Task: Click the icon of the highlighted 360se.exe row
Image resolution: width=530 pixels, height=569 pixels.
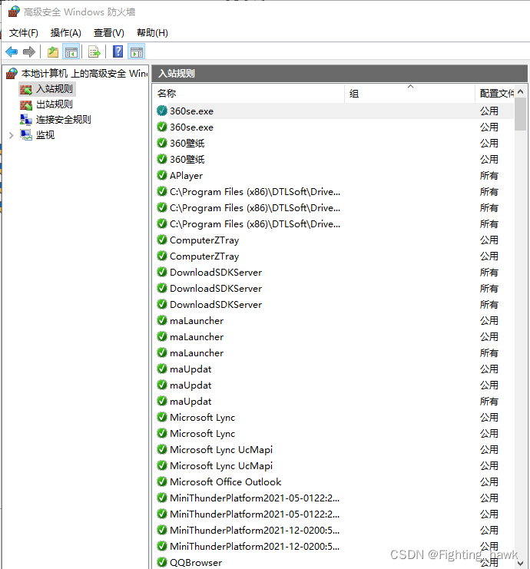Action: coord(162,111)
